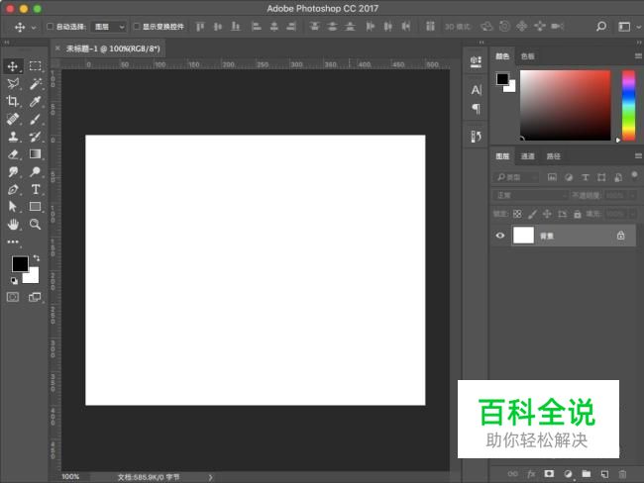Image resolution: width=644 pixels, height=483 pixels.
Task: Select the Magic Wand tool
Action: point(35,84)
